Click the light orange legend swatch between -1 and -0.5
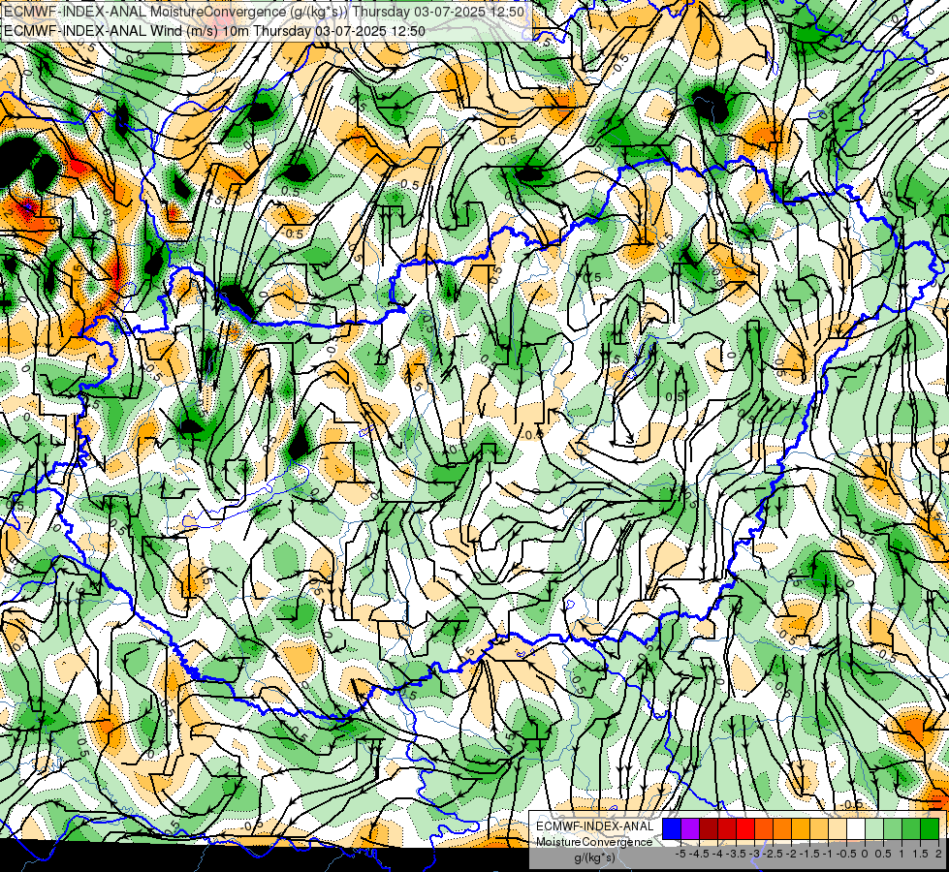The height and width of the screenshot is (872, 949). tap(819, 828)
